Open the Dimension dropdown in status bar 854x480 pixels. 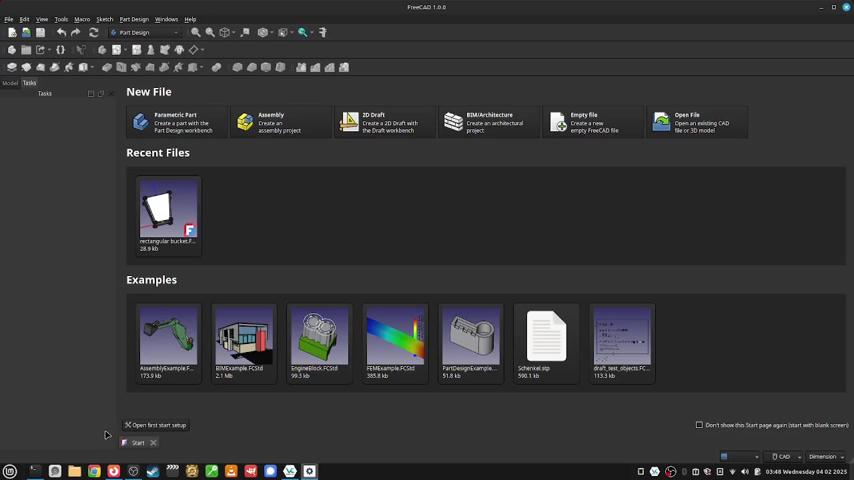[826, 457]
